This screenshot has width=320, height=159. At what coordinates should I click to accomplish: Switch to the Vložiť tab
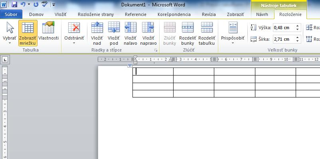[61, 14]
